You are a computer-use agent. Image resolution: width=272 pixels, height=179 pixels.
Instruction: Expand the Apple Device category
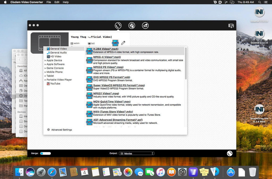click(45, 60)
